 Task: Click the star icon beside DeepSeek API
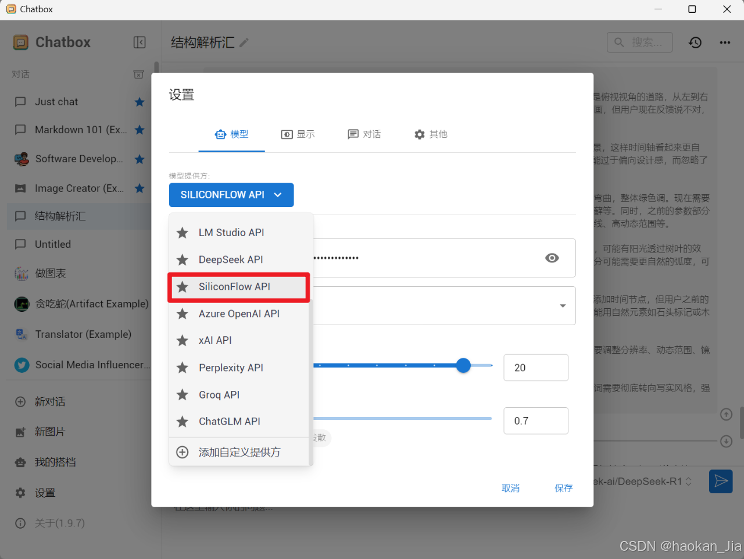(x=183, y=259)
